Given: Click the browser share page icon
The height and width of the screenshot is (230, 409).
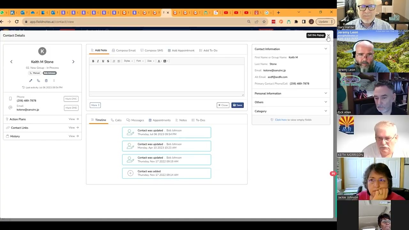Looking at the screenshot, I should click(256, 22).
